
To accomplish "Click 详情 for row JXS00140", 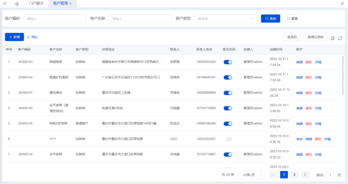I will tap(318, 108).
